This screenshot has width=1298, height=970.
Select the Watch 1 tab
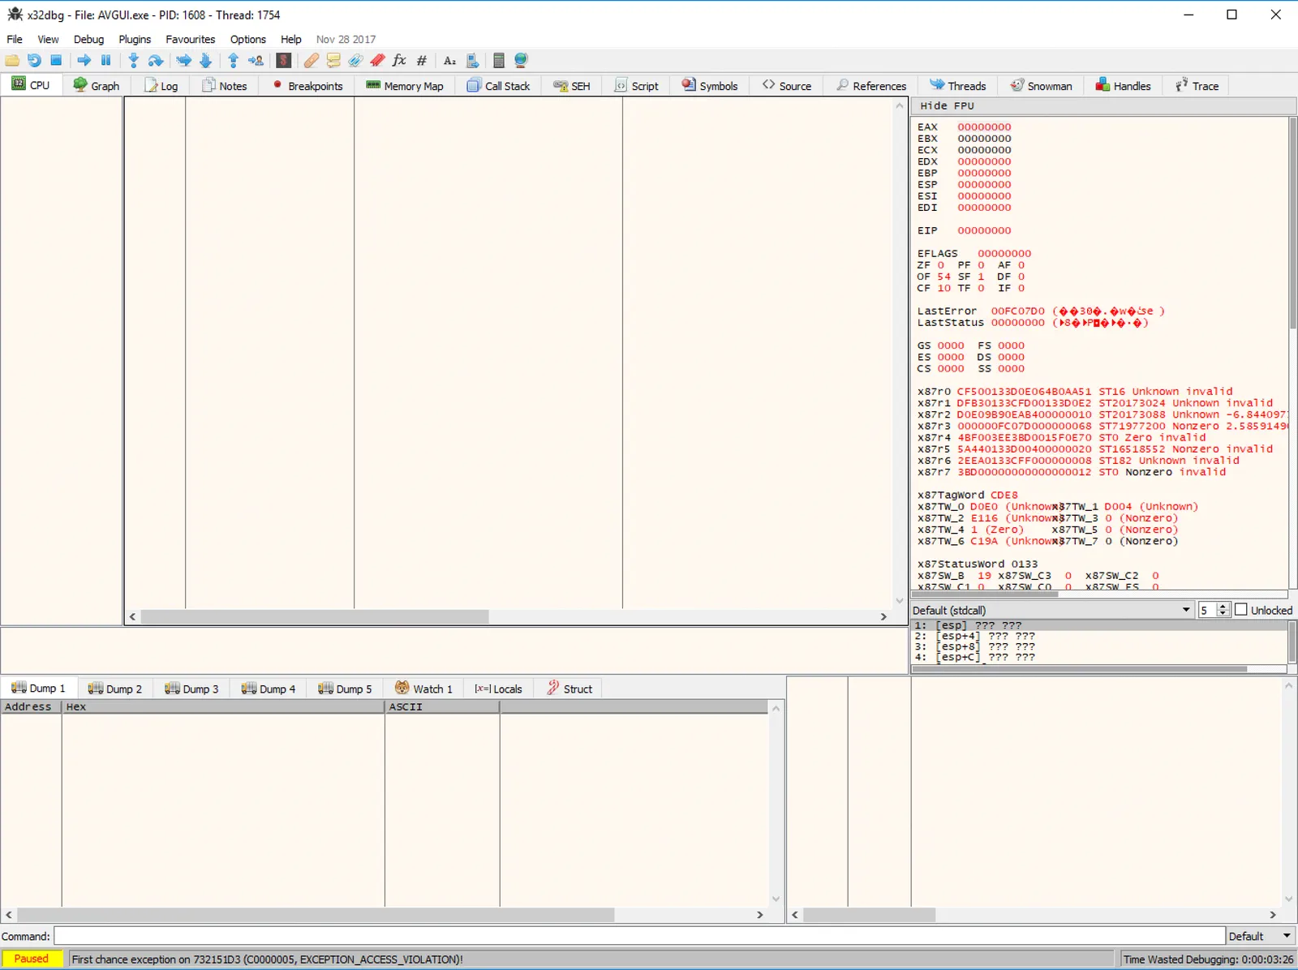[424, 689]
